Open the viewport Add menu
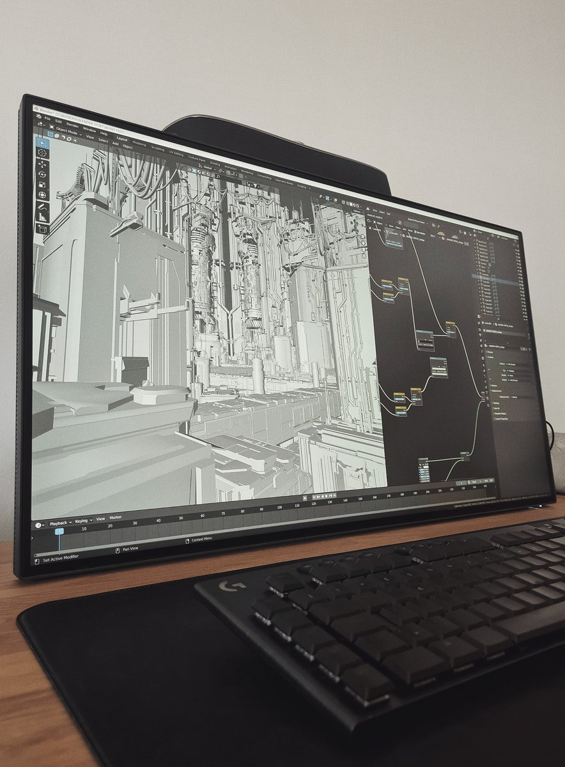The image size is (565, 767). point(115,143)
